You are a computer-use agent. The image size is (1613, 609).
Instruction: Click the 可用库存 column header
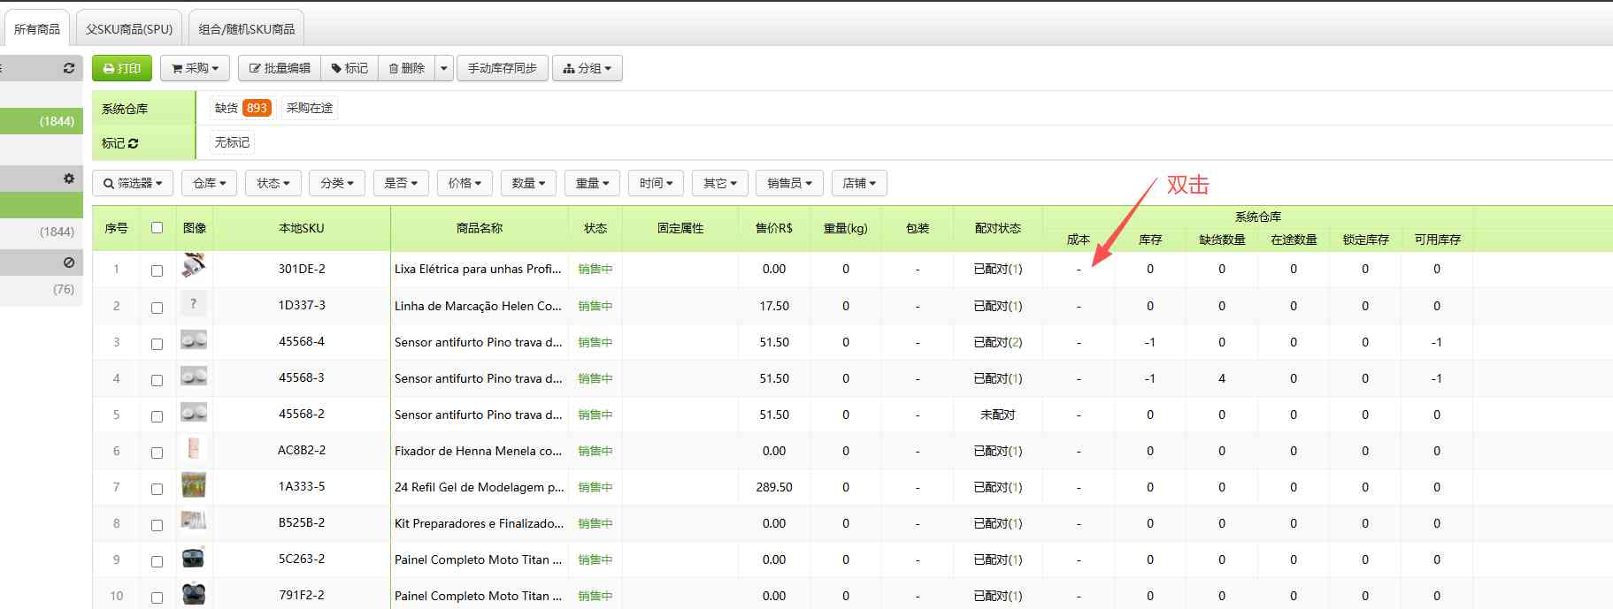pyautogui.click(x=1437, y=240)
